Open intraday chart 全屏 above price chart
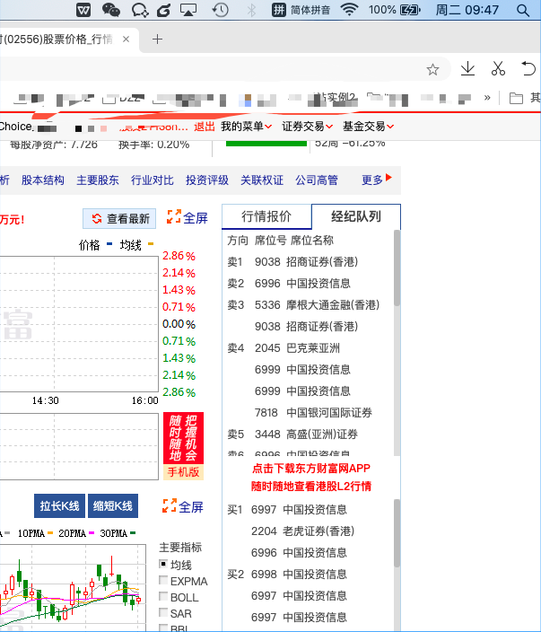 tap(188, 217)
